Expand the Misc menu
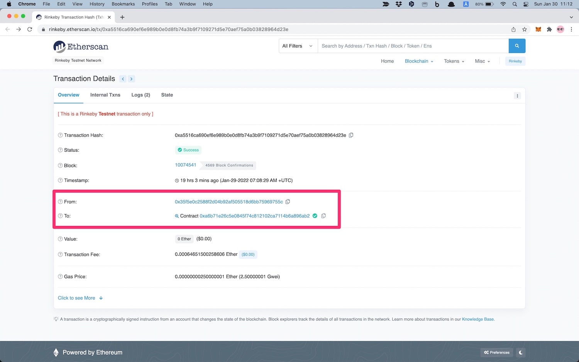The image size is (579, 362). click(x=482, y=61)
